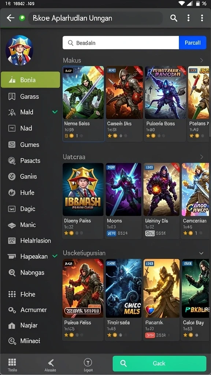The height and width of the screenshot is (375, 211).
Task: Click the Gumes sidebar icon
Action: click(12, 145)
